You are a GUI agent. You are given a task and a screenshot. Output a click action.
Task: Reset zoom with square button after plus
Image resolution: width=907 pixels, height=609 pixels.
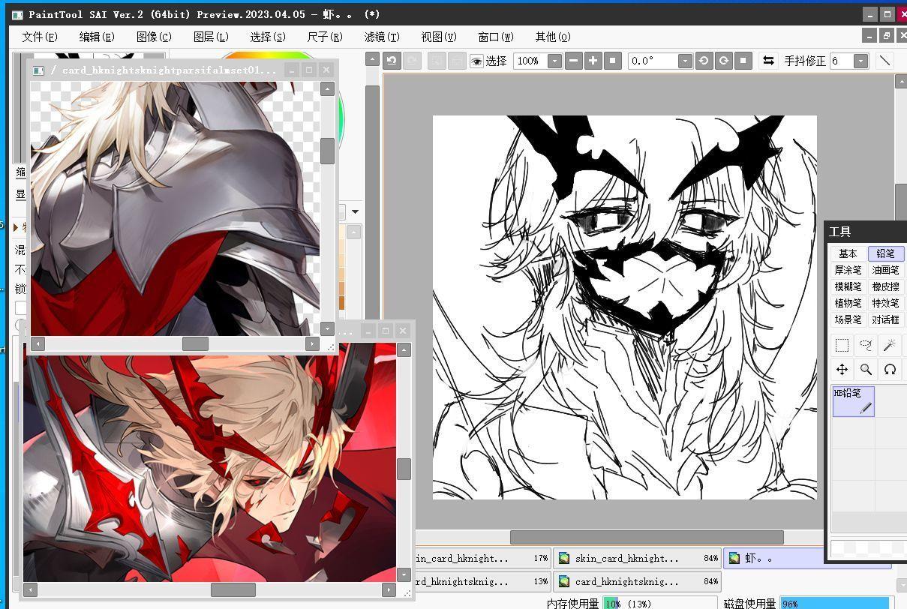point(612,61)
